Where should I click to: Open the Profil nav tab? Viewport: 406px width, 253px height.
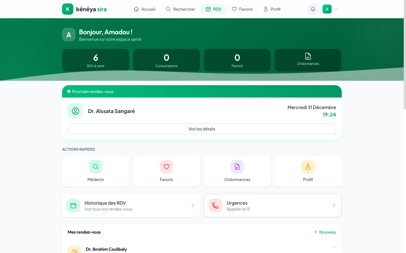click(x=272, y=9)
